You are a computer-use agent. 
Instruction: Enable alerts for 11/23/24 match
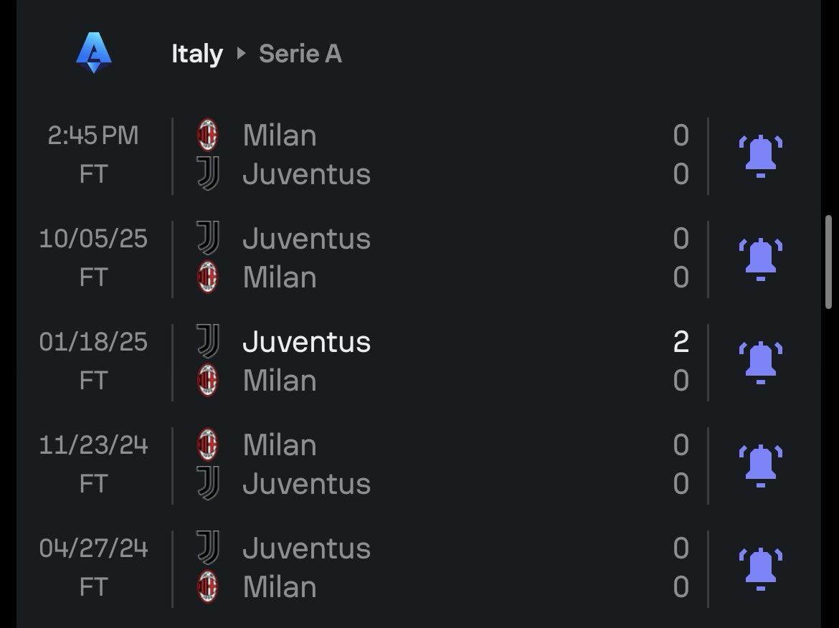click(x=760, y=465)
